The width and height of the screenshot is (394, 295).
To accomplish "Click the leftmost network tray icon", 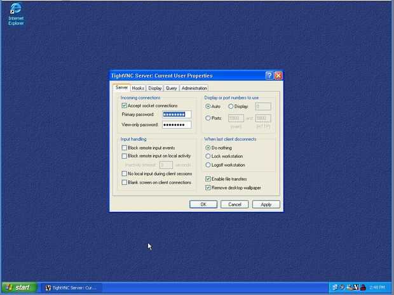I will tap(335, 287).
